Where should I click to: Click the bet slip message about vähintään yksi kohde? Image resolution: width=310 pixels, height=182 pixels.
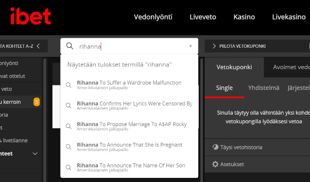point(263,117)
